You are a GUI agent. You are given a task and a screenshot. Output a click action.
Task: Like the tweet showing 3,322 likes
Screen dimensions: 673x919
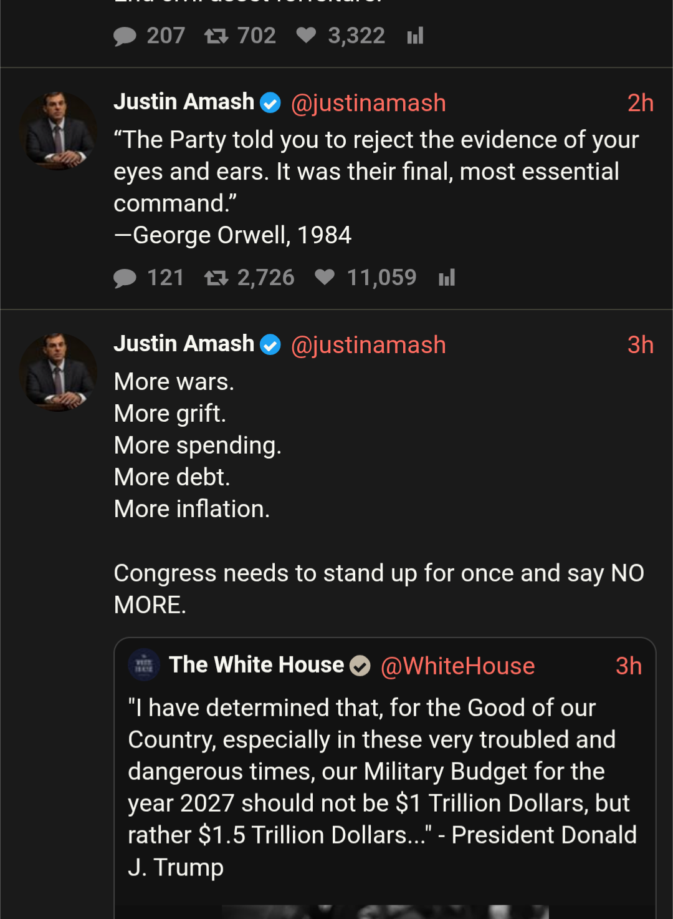(x=306, y=36)
